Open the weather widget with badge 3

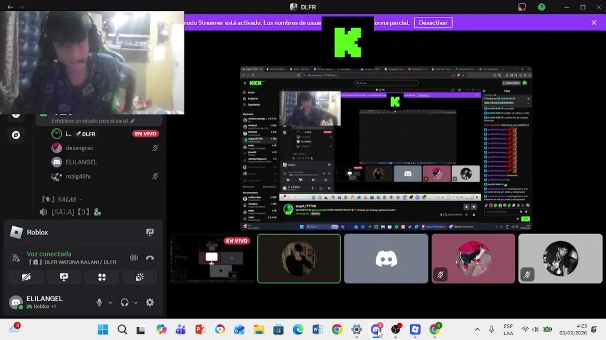pyautogui.click(x=14, y=329)
